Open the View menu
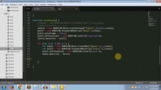The image size is (161, 90). coord(25,5)
